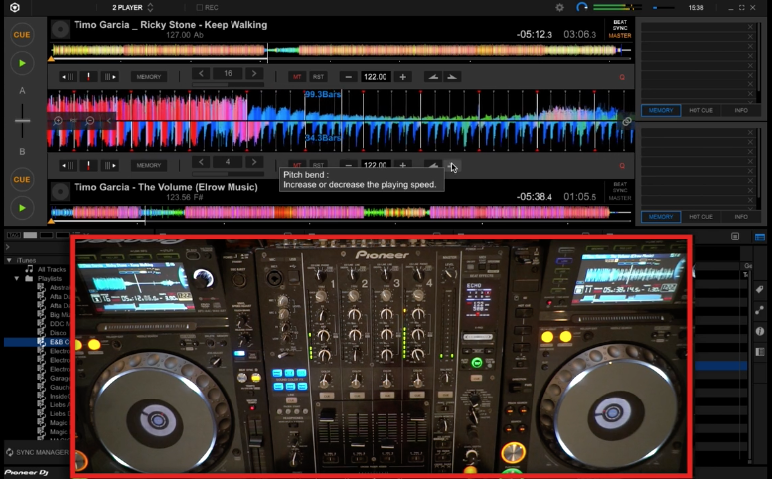Jump to previous cue on Keep Walking deck
This screenshot has width=772, height=479.
(68, 77)
